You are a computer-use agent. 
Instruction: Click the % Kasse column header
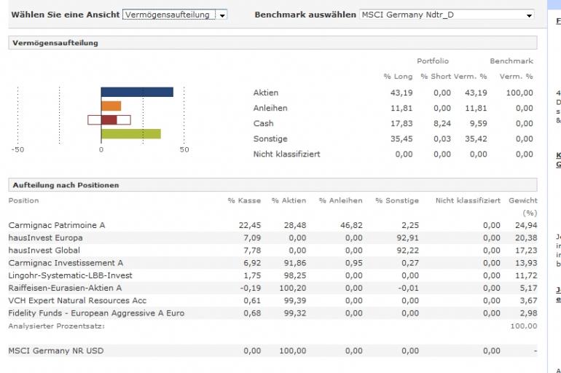coord(244,200)
